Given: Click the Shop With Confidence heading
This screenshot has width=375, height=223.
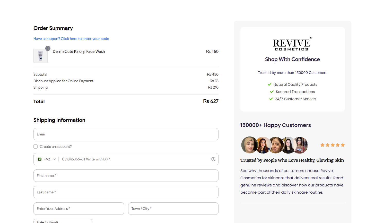Looking at the screenshot, I should coord(292,59).
